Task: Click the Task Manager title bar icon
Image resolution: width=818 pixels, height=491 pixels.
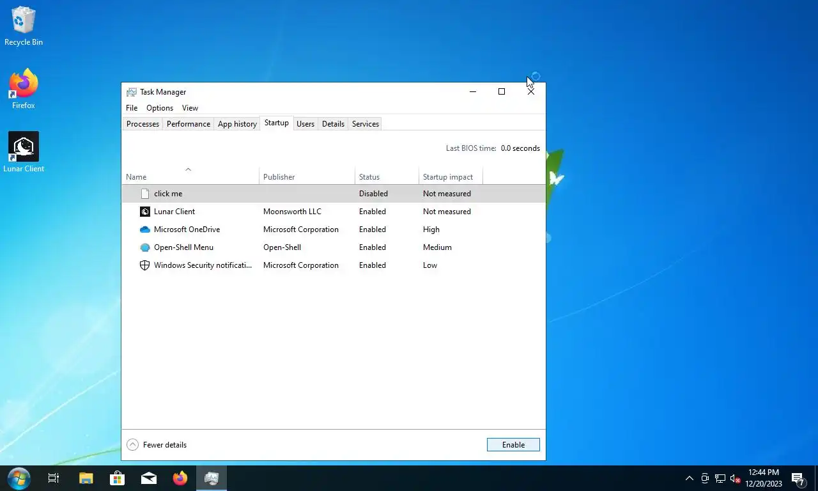Action: (132, 92)
